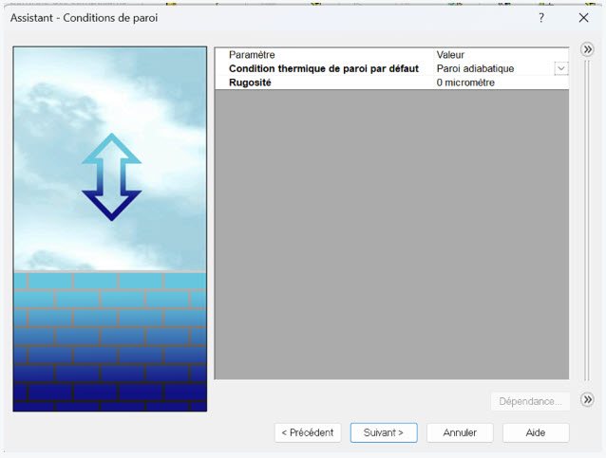Go back with the '< Précédent' button

coord(308,432)
